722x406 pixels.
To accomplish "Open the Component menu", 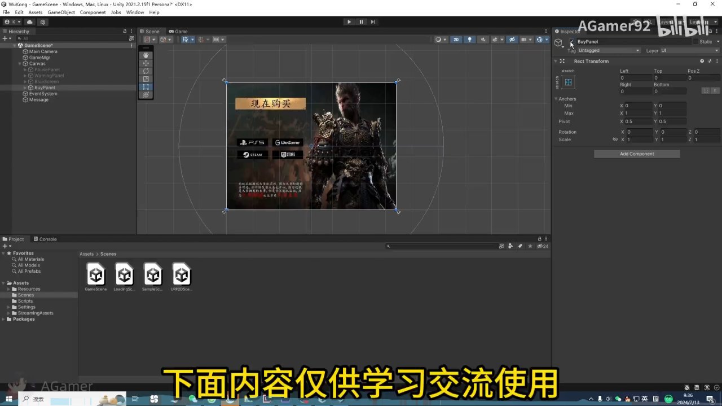I will 93,12.
